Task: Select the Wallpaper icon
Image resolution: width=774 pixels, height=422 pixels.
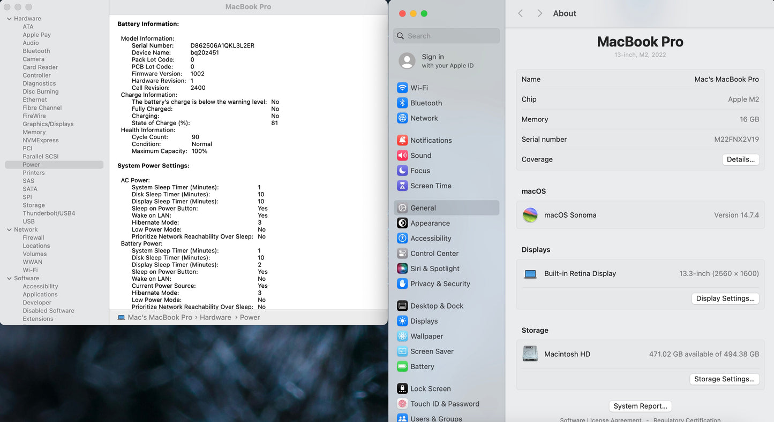Action: pyautogui.click(x=402, y=336)
